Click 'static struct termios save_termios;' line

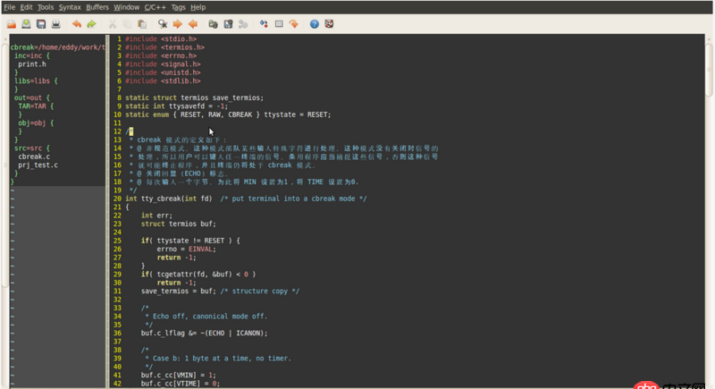(195, 98)
